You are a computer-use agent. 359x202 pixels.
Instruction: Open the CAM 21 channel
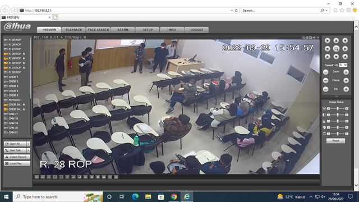pos(11,132)
